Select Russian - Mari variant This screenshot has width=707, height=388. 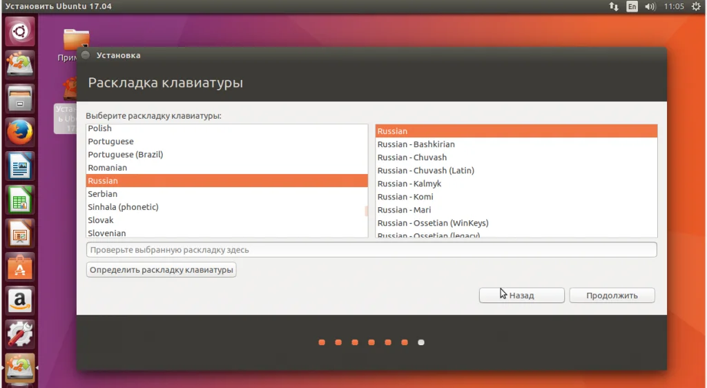coord(516,210)
